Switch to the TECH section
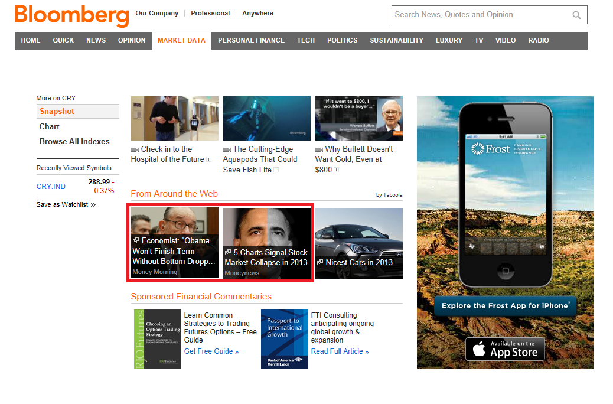 pos(306,41)
